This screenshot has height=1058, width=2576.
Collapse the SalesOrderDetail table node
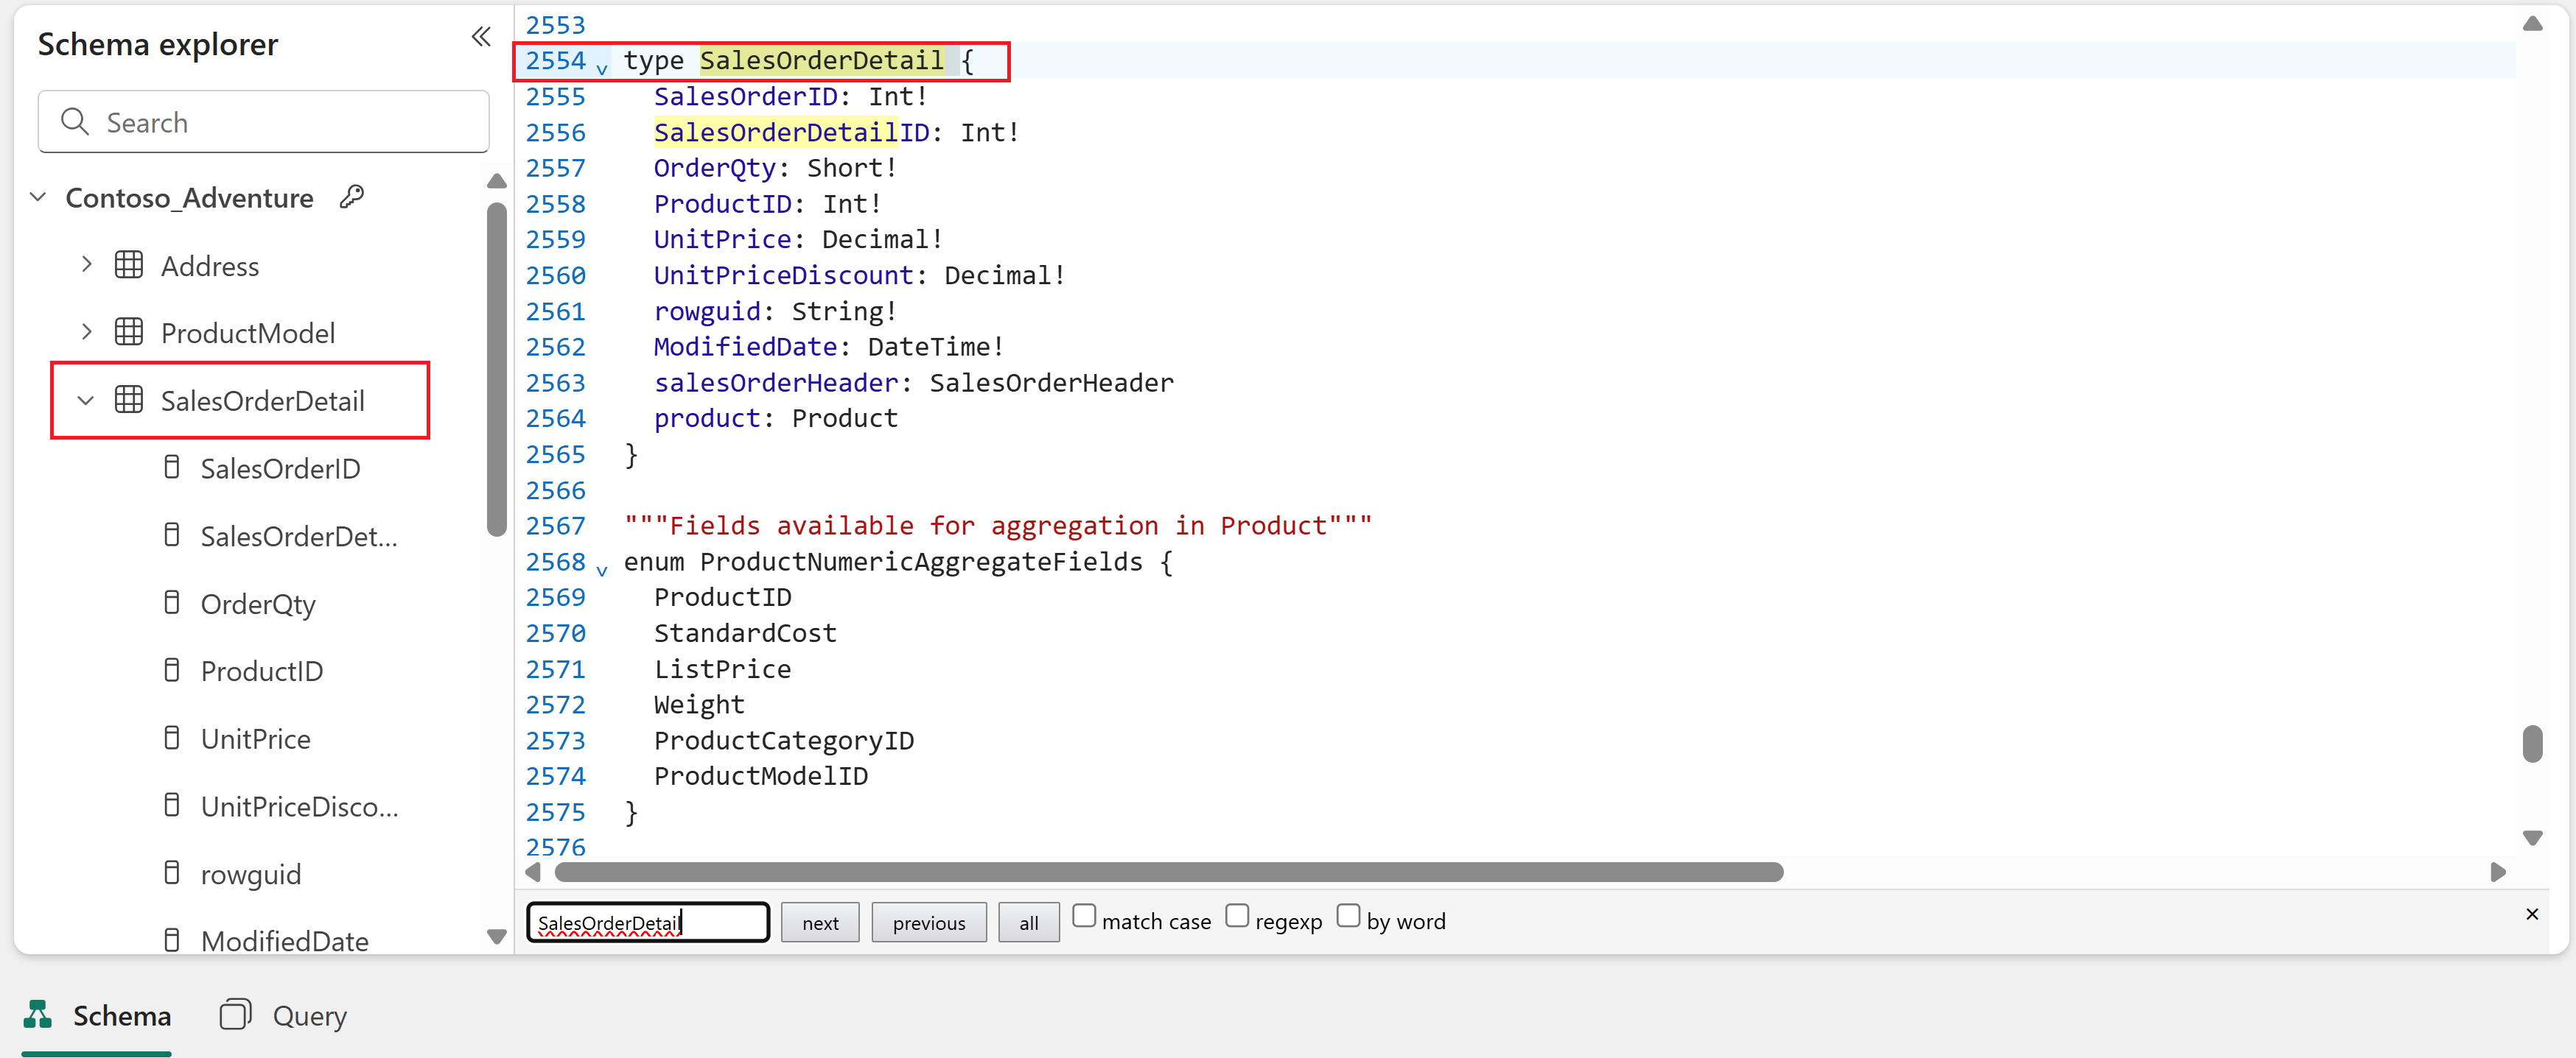[86, 401]
